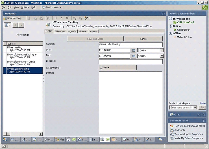Collapse the Common Tasks pane
Screen dimensions: 209x149
click(204, 121)
